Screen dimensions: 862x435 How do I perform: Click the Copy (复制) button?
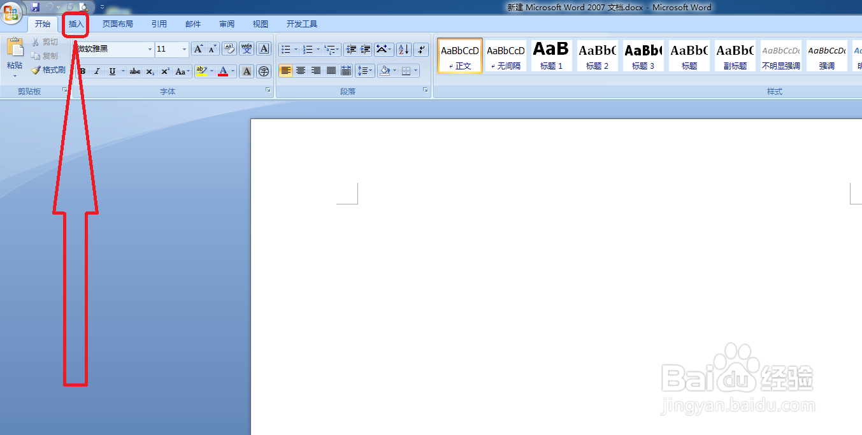click(45, 56)
